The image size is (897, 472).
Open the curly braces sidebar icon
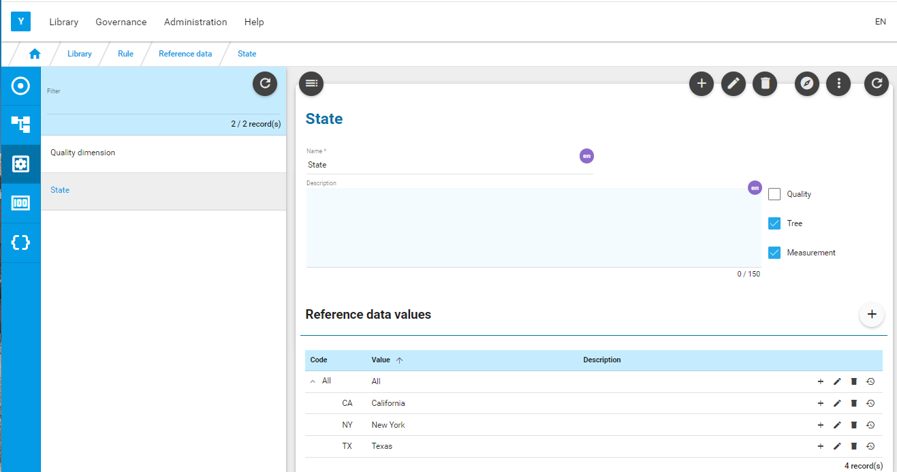click(x=21, y=242)
